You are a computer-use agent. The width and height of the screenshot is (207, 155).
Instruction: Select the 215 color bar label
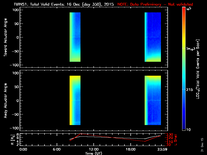190,89
